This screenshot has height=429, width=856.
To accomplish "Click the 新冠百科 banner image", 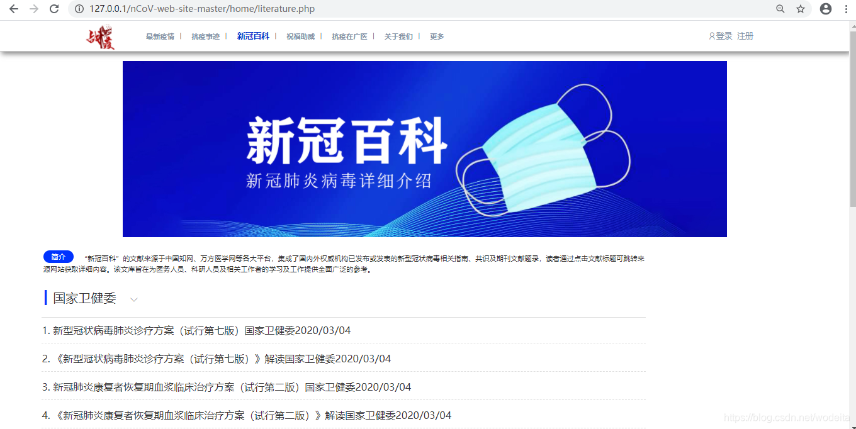I will [425, 149].
